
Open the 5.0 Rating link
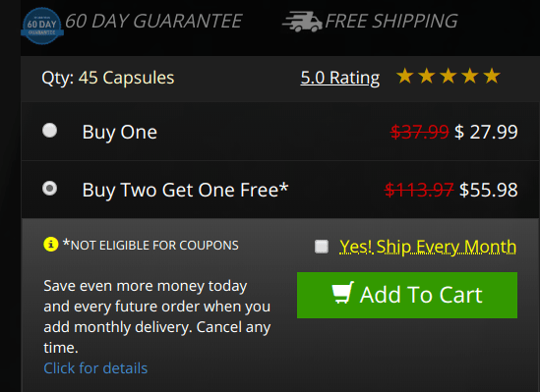340,78
